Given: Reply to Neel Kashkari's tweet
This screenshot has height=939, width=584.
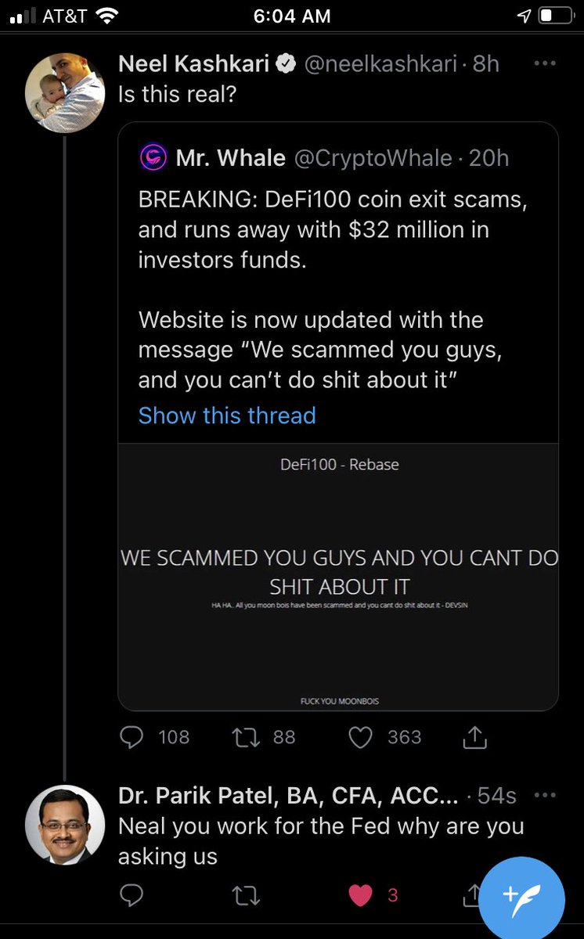Looking at the screenshot, I should pos(133,737).
